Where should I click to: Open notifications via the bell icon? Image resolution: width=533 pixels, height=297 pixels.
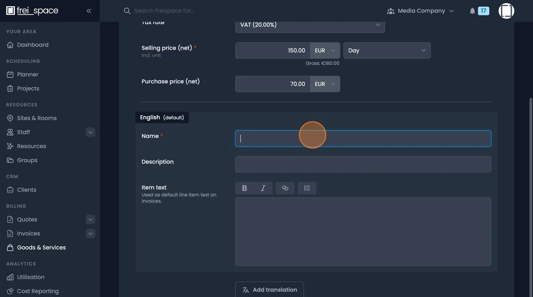coord(472,10)
